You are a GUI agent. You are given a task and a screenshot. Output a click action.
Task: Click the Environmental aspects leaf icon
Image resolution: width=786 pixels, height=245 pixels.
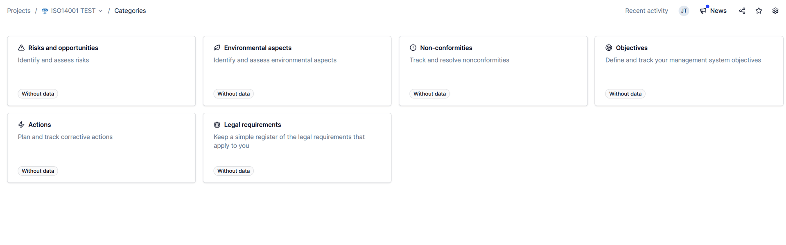[x=217, y=48]
